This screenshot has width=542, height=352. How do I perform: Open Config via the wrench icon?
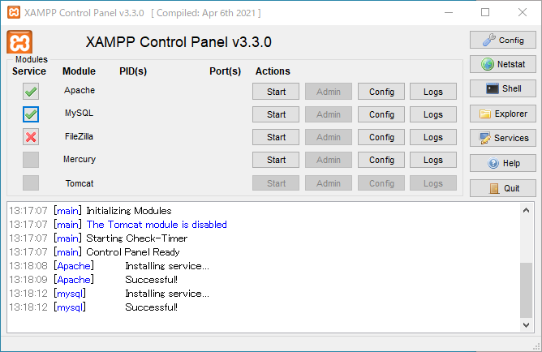pos(502,40)
